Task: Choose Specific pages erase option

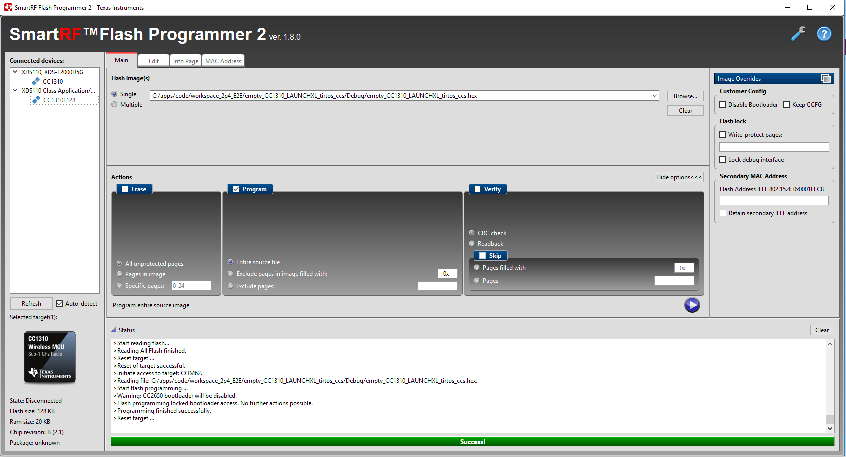Action: (x=119, y=285)
